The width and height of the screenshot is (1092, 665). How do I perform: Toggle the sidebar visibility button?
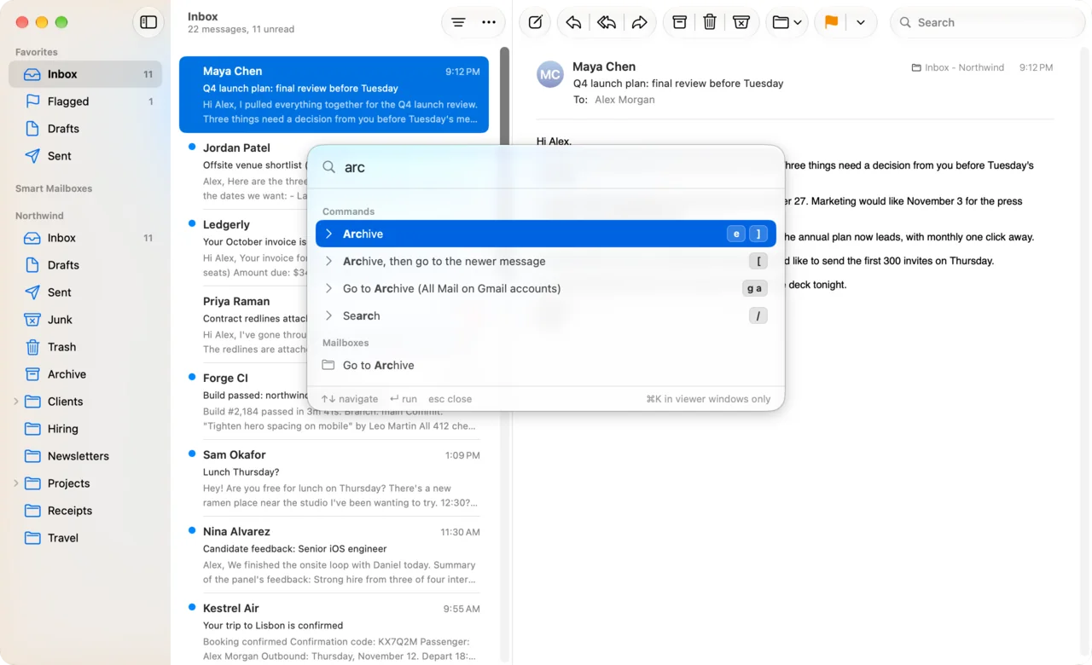point(148,22)
